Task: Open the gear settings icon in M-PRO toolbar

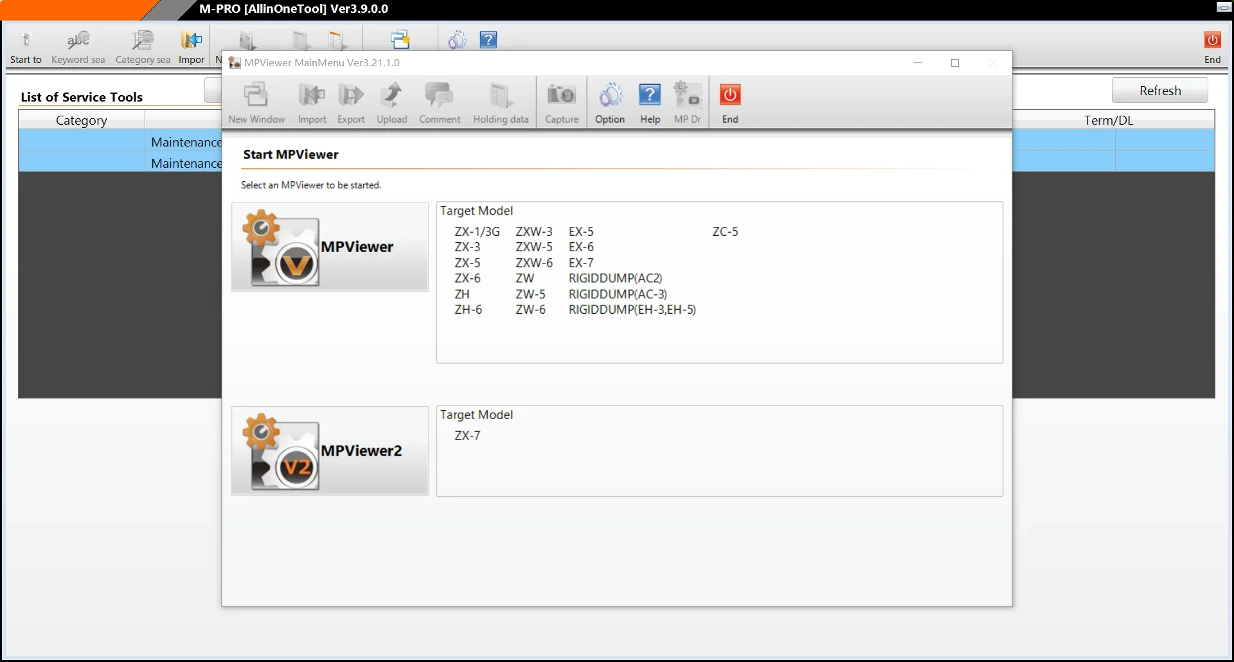Action: tap(458, 40)
